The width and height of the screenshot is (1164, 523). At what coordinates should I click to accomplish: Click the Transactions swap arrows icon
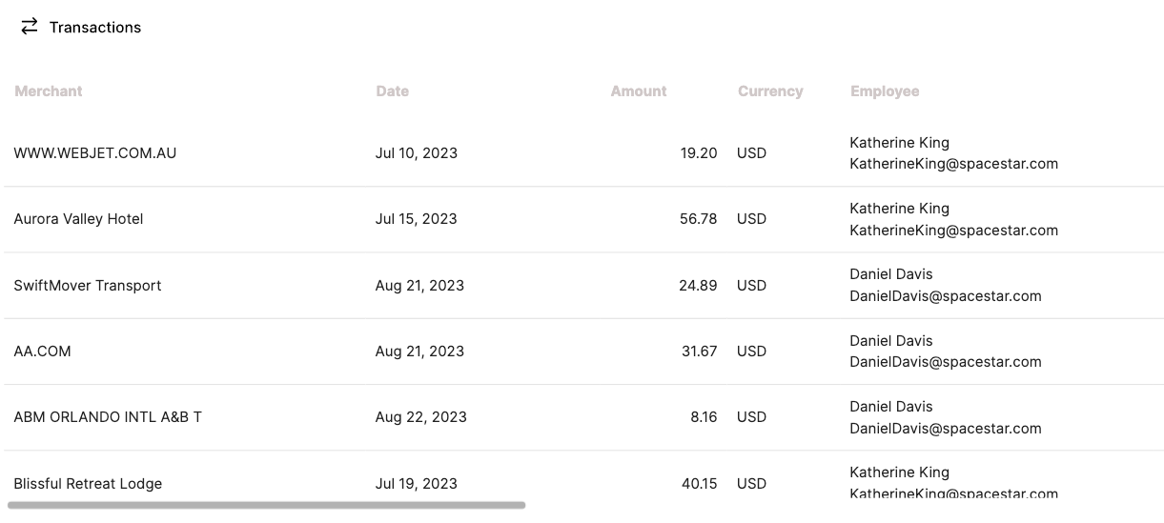[30, 27]
